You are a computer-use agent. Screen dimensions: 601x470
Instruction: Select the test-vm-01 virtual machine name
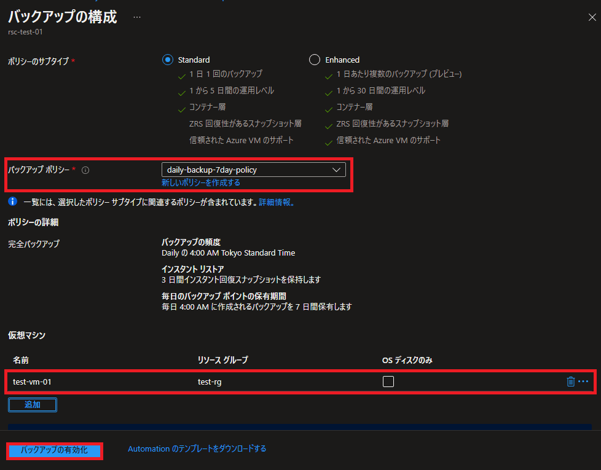[x=32, y=382]
